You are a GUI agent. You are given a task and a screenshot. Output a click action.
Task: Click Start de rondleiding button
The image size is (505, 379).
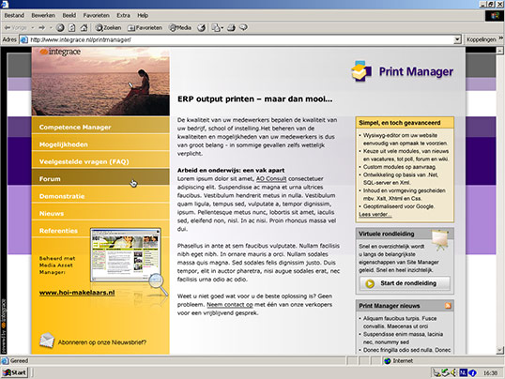click(405, 283)
